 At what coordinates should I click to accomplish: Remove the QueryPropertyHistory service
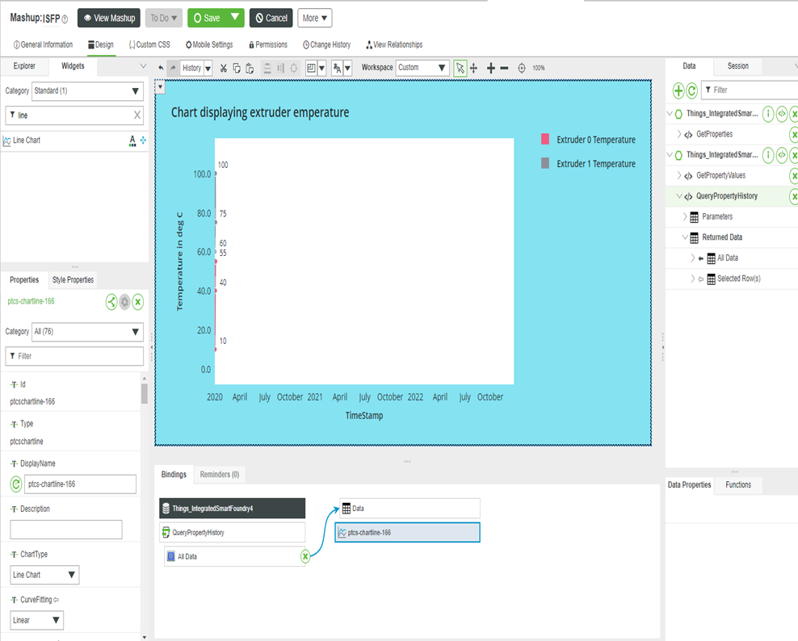[794, 195]
